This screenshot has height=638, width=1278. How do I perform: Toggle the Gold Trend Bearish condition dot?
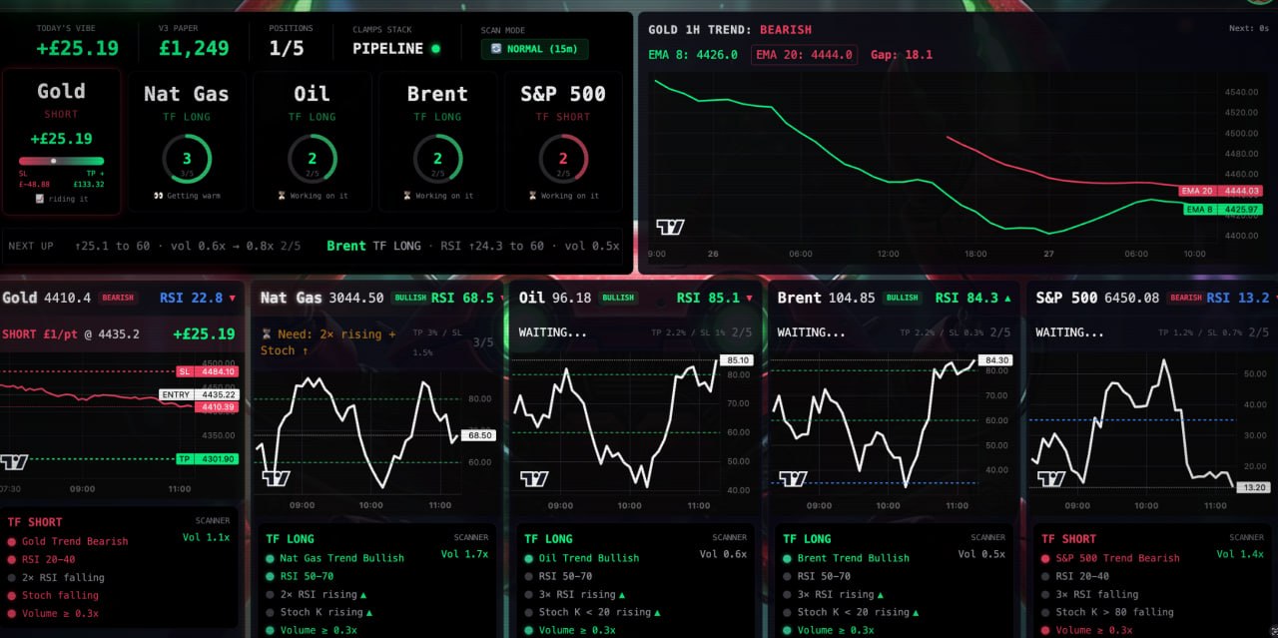[x=12, y=542]
